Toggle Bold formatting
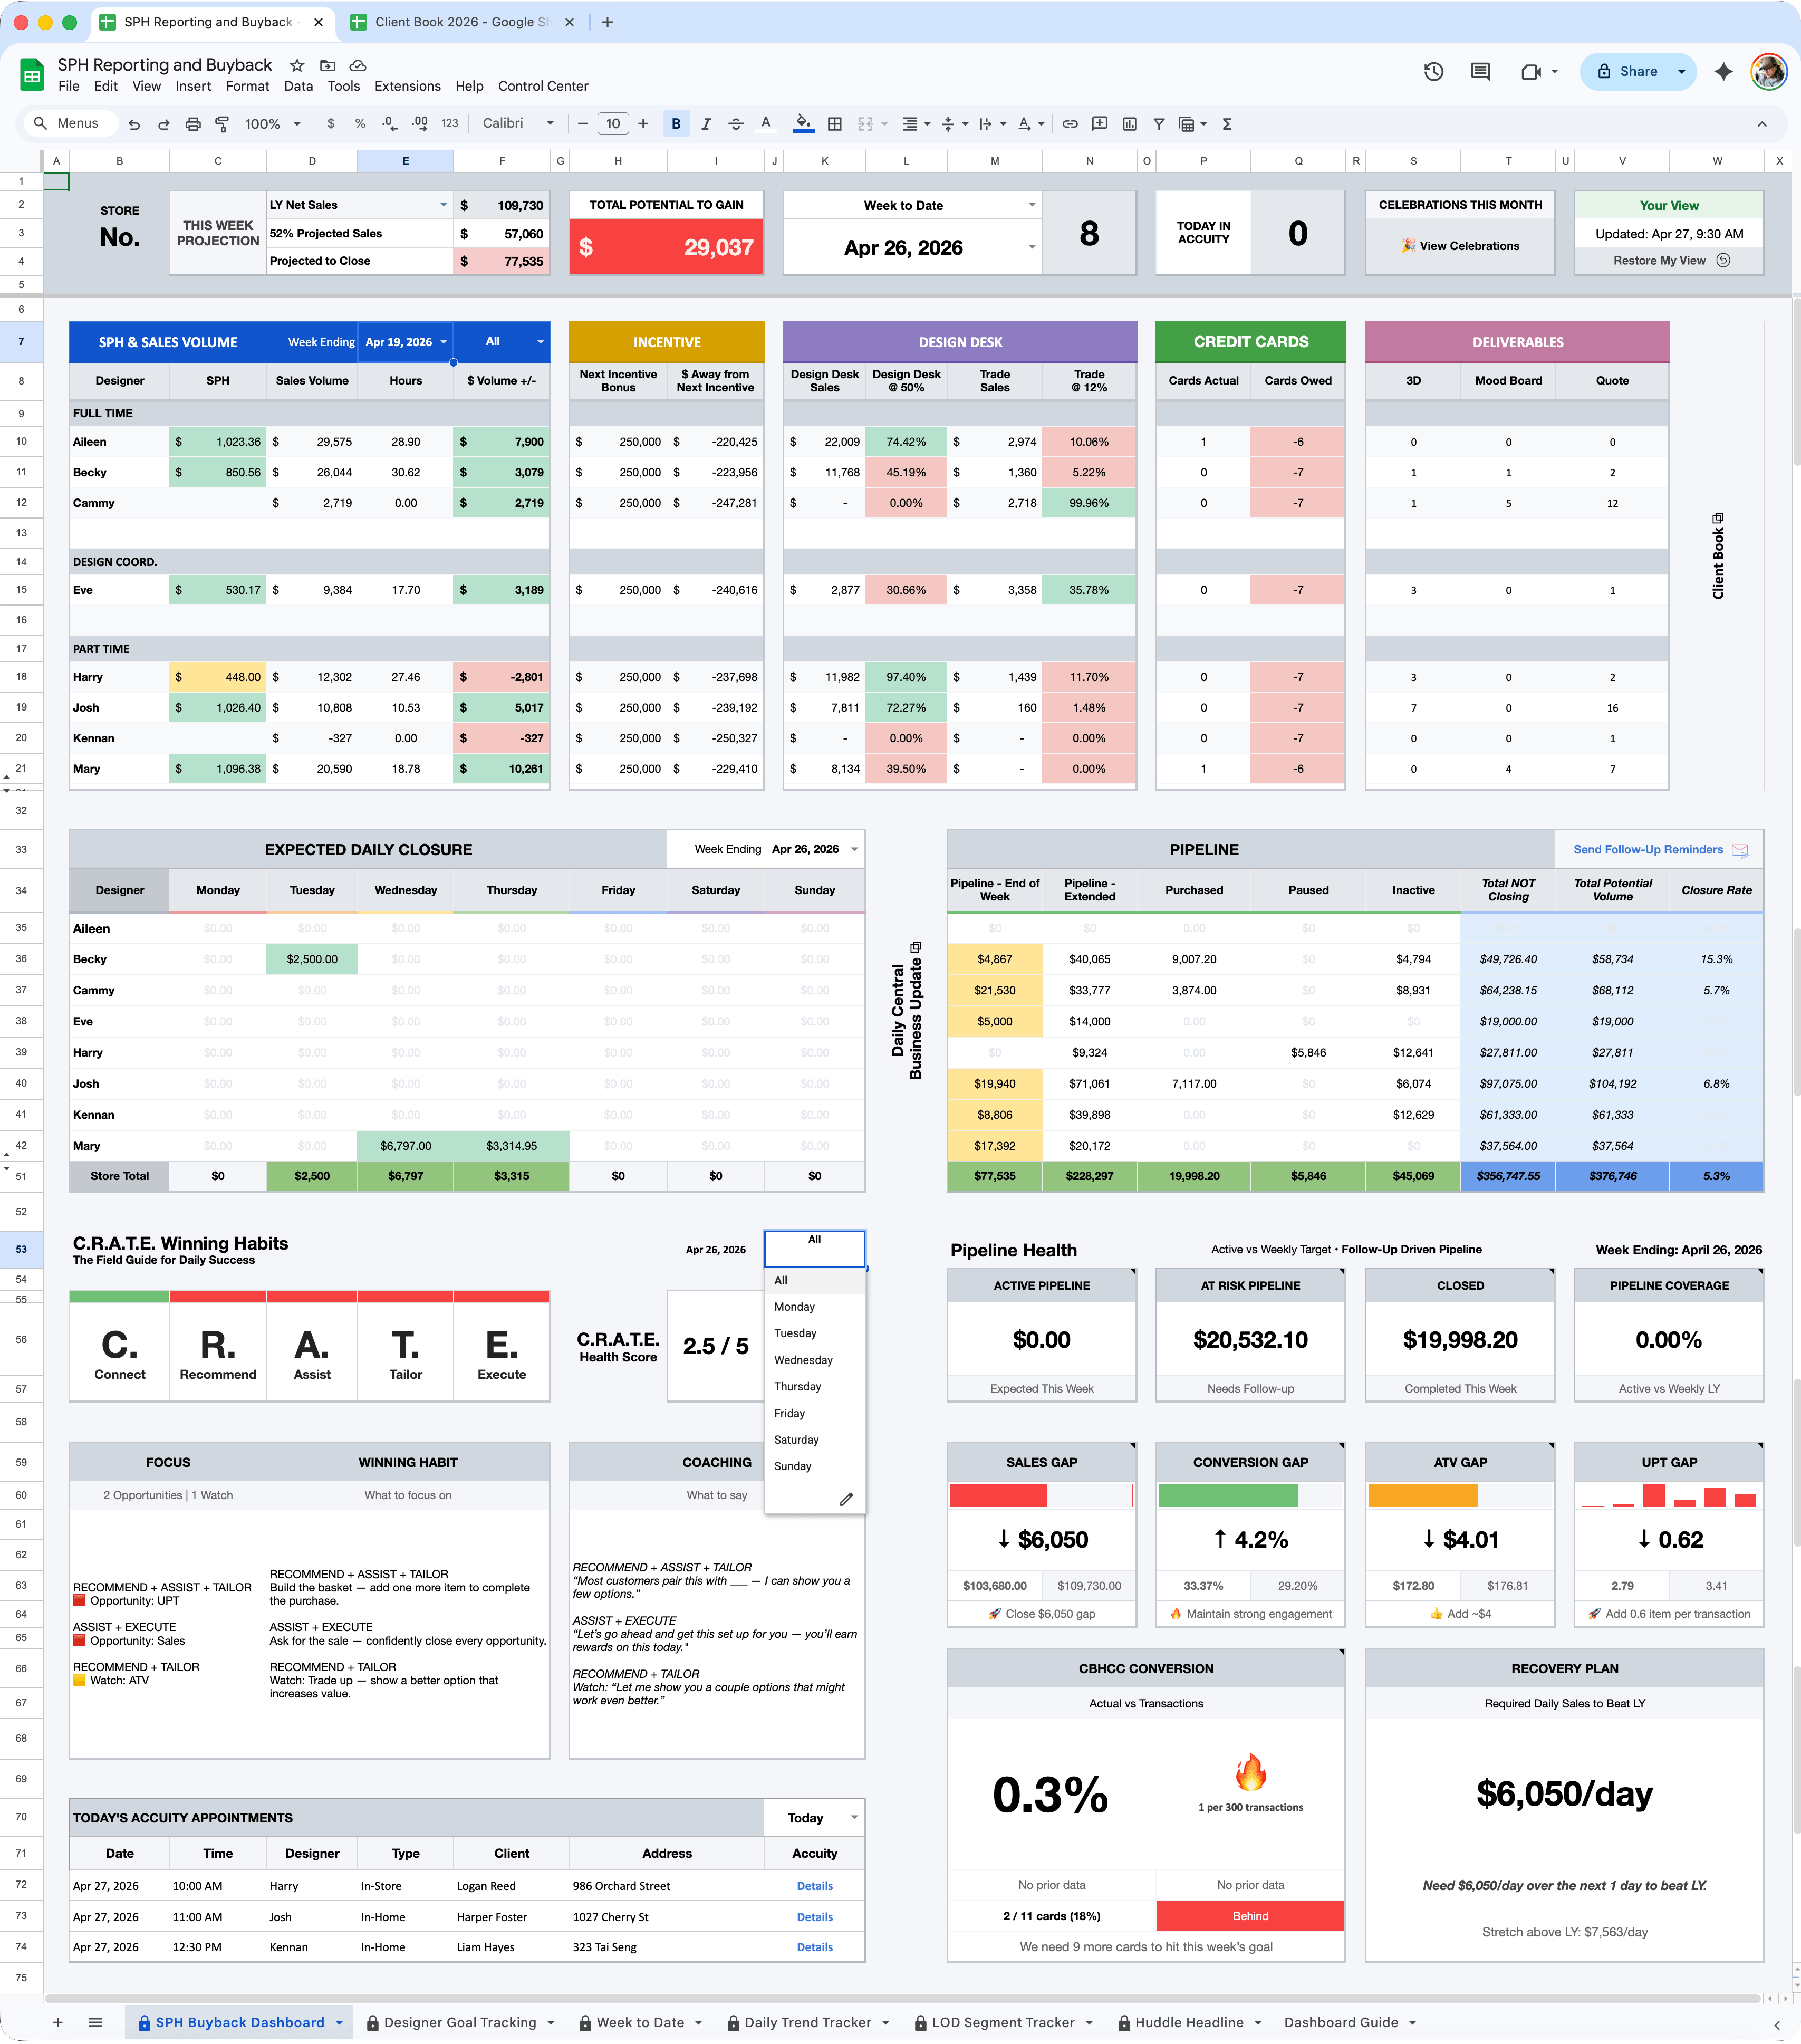The width and height of the screenshot is (1801, 2044). coord(676,124)
